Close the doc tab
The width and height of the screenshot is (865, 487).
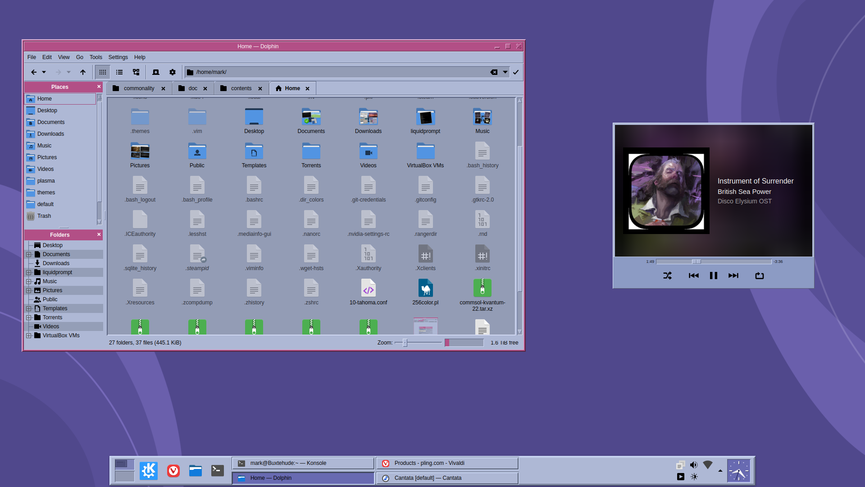pos(205,89)
